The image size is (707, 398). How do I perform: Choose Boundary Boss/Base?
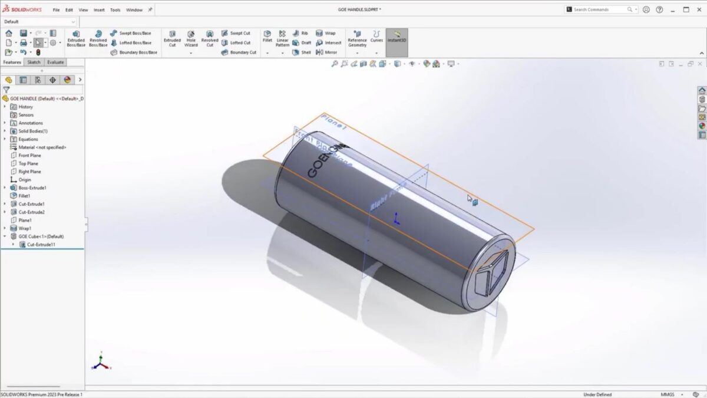[134, 52]
